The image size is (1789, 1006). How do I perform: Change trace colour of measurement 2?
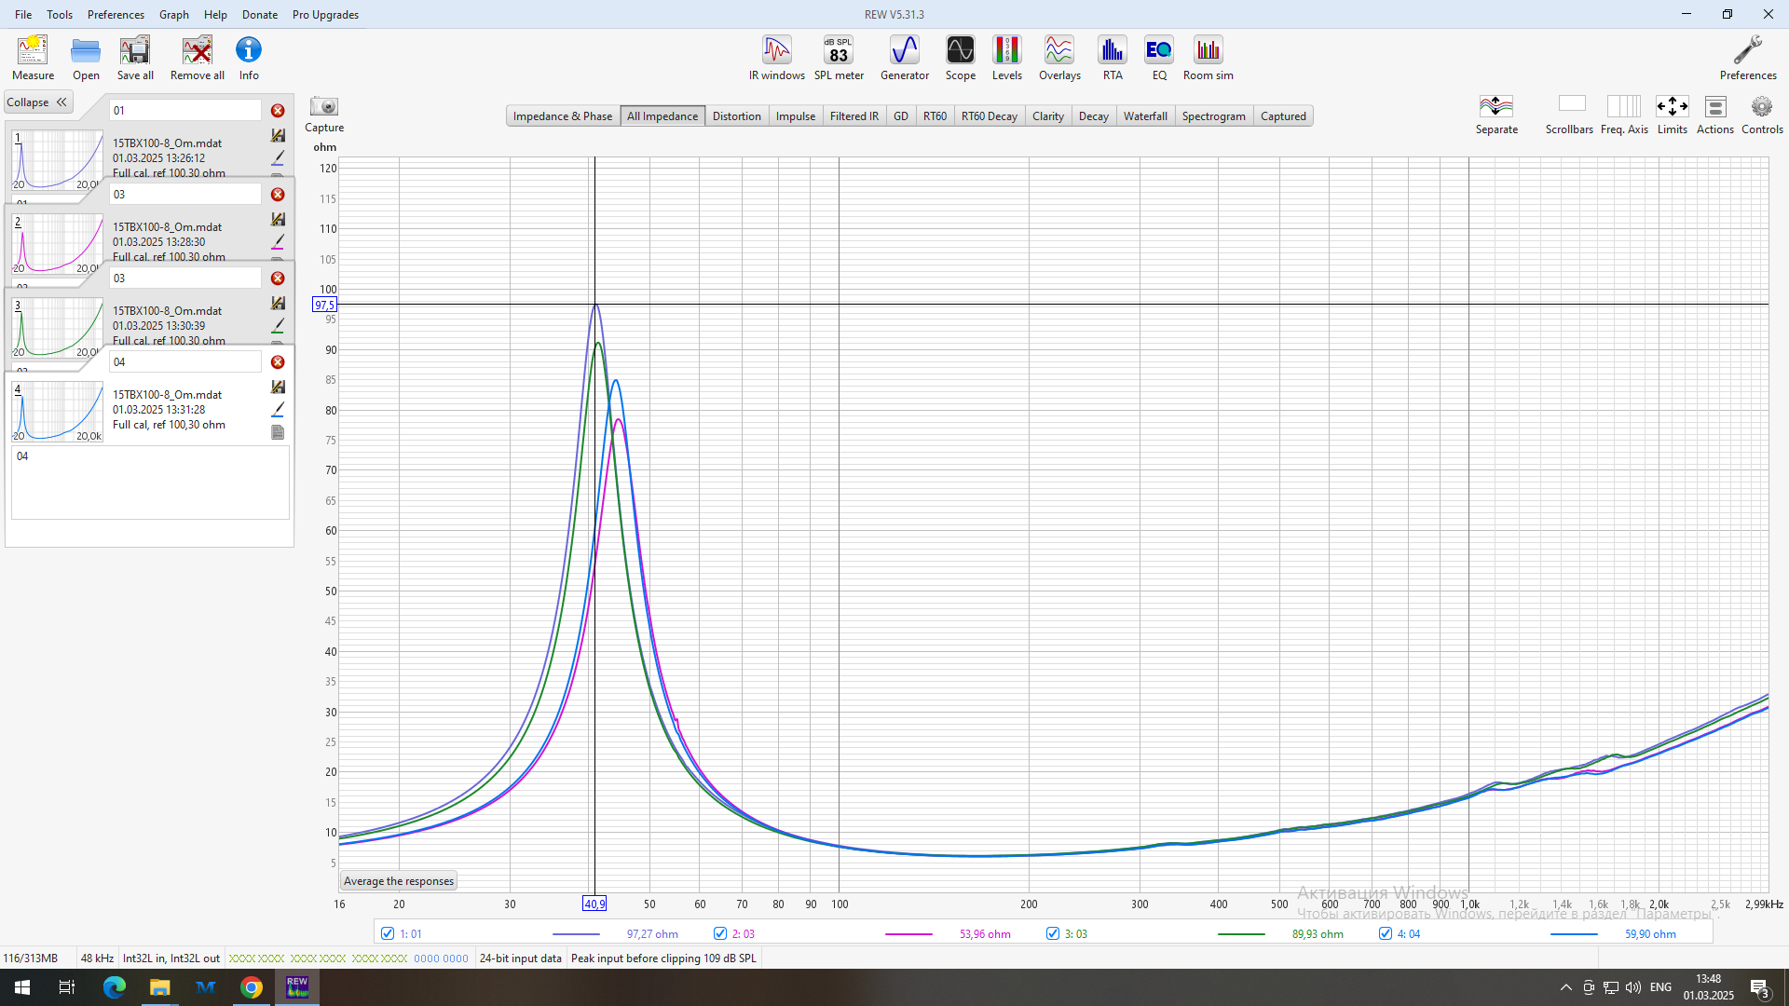(x=278, y=242)
